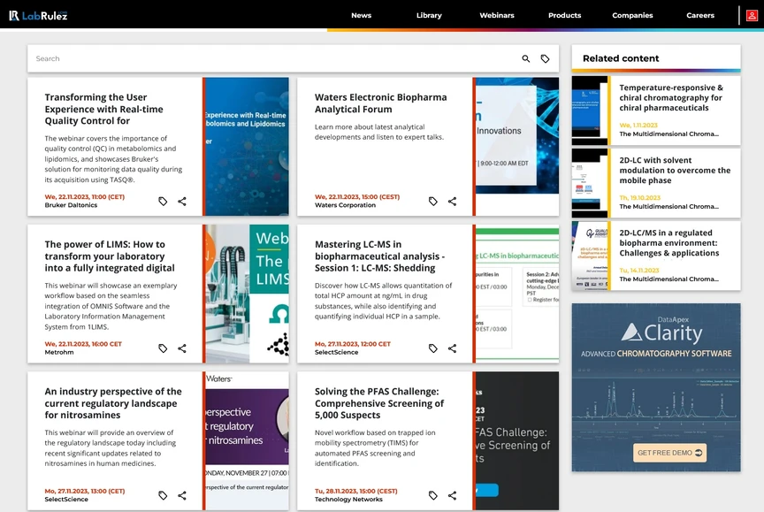Click thumbnail of 2D-LC solvent modulation item
The width and height of the screenshot is (764, 512).
590,183
